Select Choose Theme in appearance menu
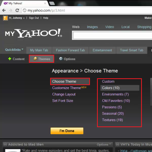Image resolution: width=152 pixels, height=152 pixels. tap(70, 81)
